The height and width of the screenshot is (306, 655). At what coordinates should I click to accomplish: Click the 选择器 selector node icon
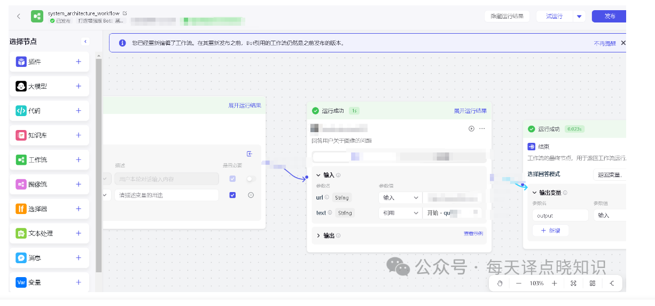[x=21, y=209]
